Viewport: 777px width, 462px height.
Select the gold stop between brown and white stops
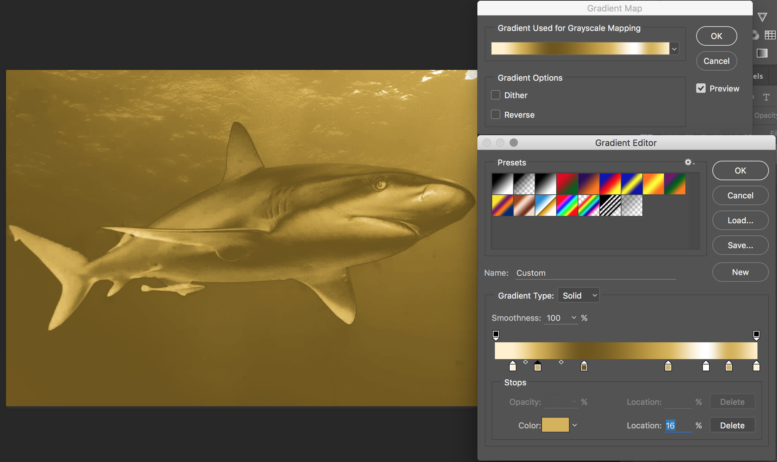tap(668, 366)
